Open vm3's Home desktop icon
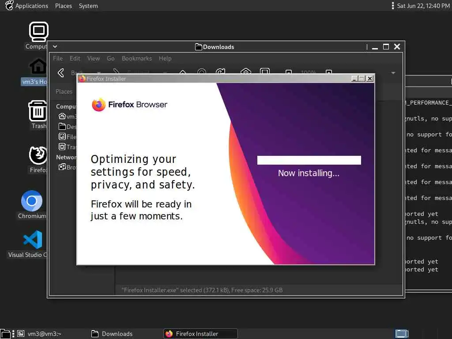Image resolution: width=452 pixels, height=339 pixels. click(x=38, y=66)
